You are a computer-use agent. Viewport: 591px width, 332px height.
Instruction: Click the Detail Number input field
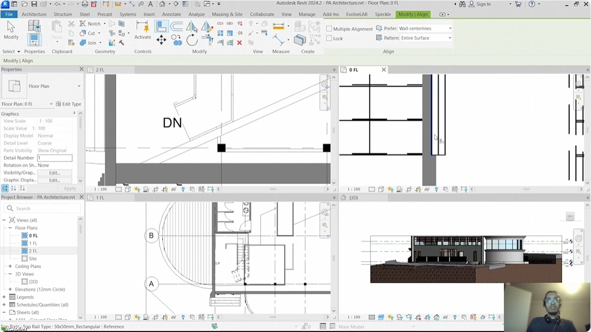[x=54, y=158]
